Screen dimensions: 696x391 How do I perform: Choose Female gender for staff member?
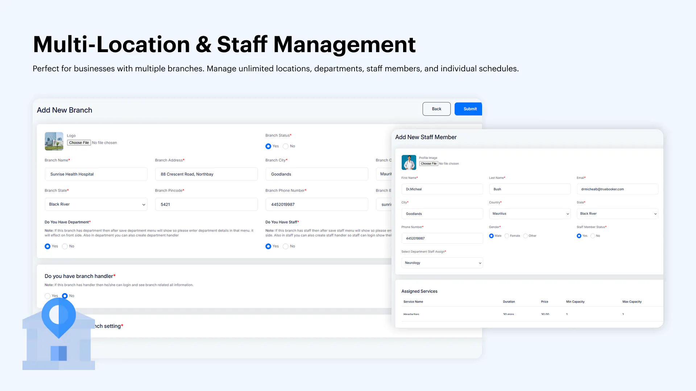point(507,236)
